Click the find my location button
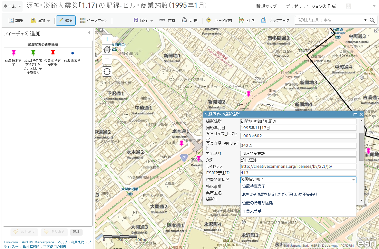 (x=107, y=72)
